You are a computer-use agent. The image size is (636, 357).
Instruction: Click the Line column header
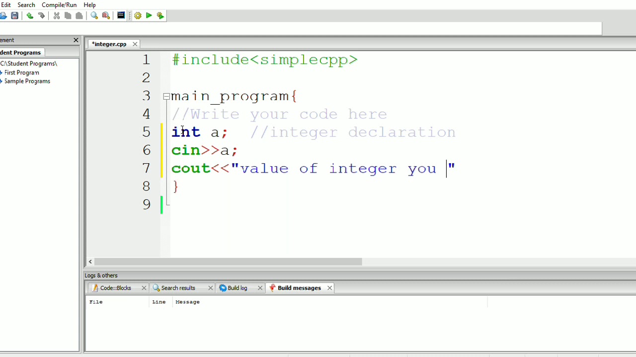coord(161,302)
